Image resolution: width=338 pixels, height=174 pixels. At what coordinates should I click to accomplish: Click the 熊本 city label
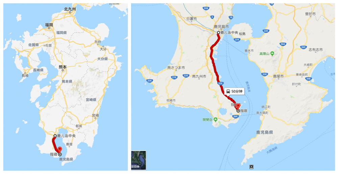(63, 67)
